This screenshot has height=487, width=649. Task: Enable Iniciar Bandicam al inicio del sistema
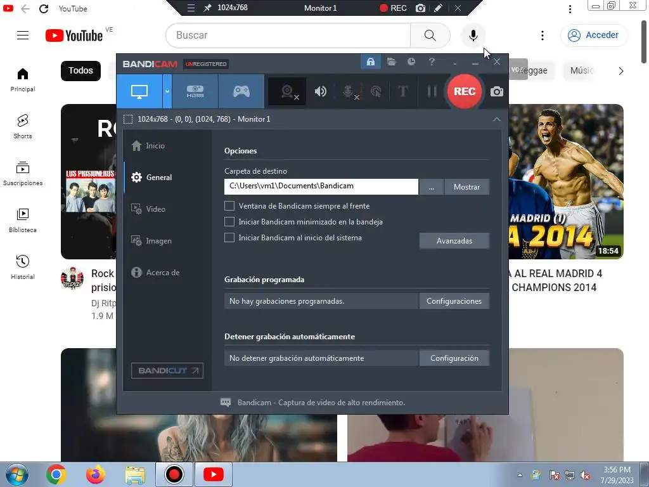[229, 237]
